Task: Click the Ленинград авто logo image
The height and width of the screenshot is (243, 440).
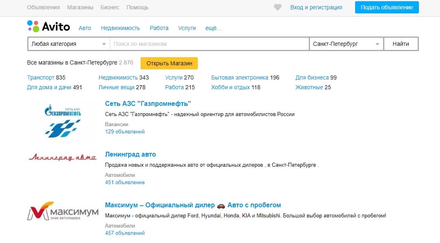Action: click(63, 157)
